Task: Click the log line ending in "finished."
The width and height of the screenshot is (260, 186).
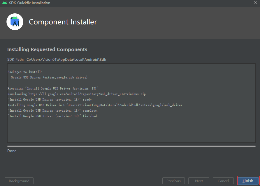Action: [52, 116]
